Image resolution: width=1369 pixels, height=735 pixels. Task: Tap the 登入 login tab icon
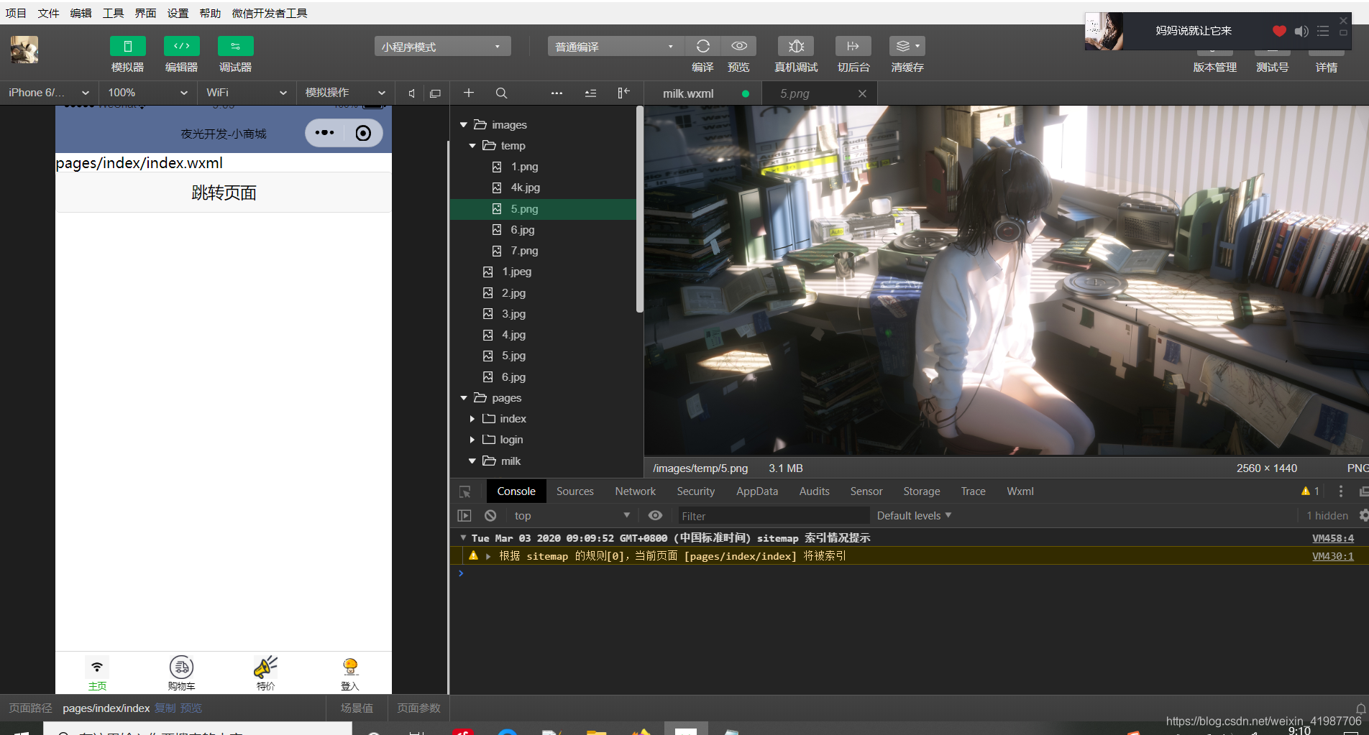[350, 673]
